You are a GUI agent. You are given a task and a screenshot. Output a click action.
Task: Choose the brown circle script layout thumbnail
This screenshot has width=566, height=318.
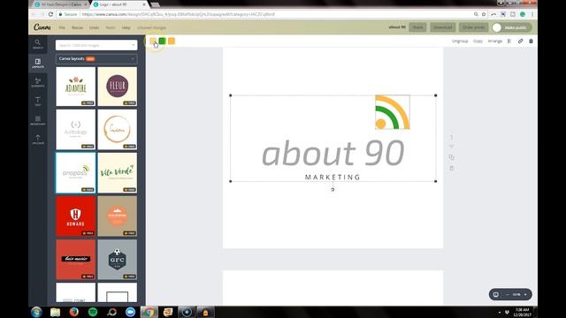point(118,130)
